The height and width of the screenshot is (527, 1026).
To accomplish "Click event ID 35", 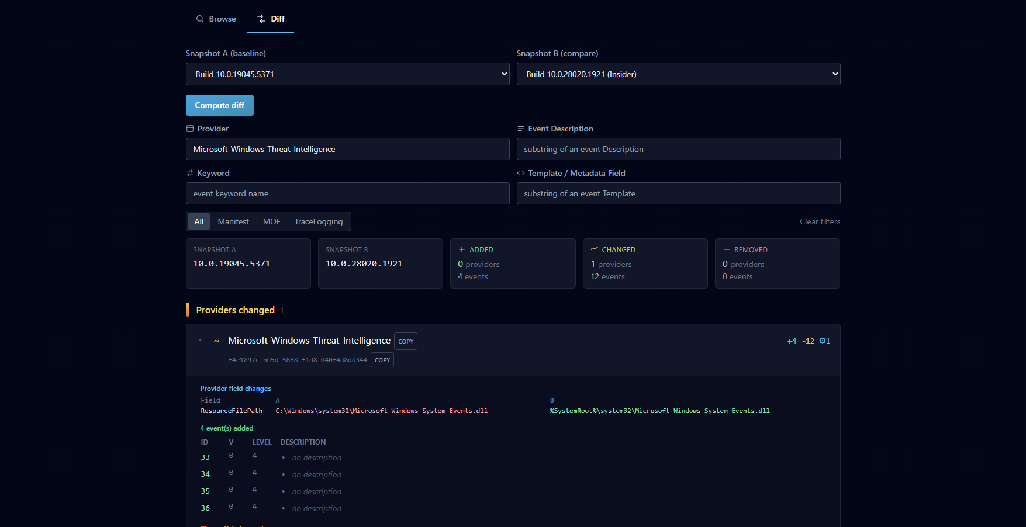I will pyautogui.click(x=205, y=491).
